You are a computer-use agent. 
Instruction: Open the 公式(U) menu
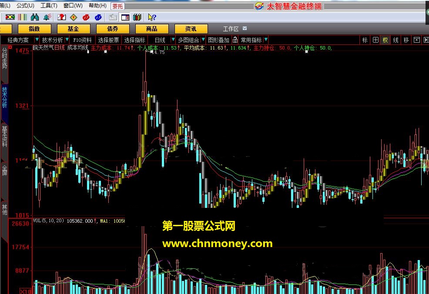tap(25, 6)
